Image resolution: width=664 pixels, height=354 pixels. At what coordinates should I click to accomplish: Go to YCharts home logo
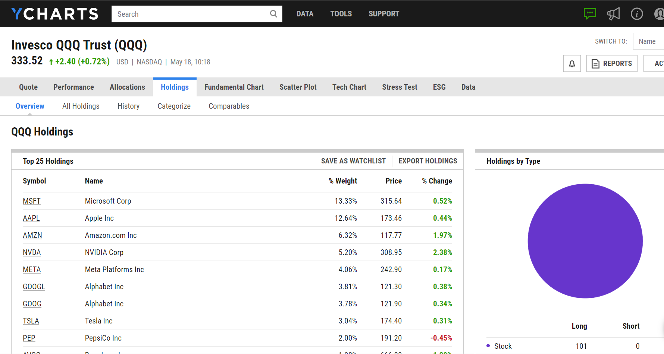coord(55,14)
